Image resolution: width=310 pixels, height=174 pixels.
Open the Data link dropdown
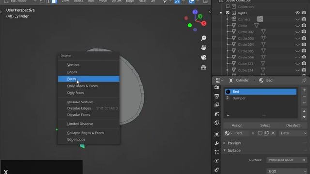coord(293,133)
